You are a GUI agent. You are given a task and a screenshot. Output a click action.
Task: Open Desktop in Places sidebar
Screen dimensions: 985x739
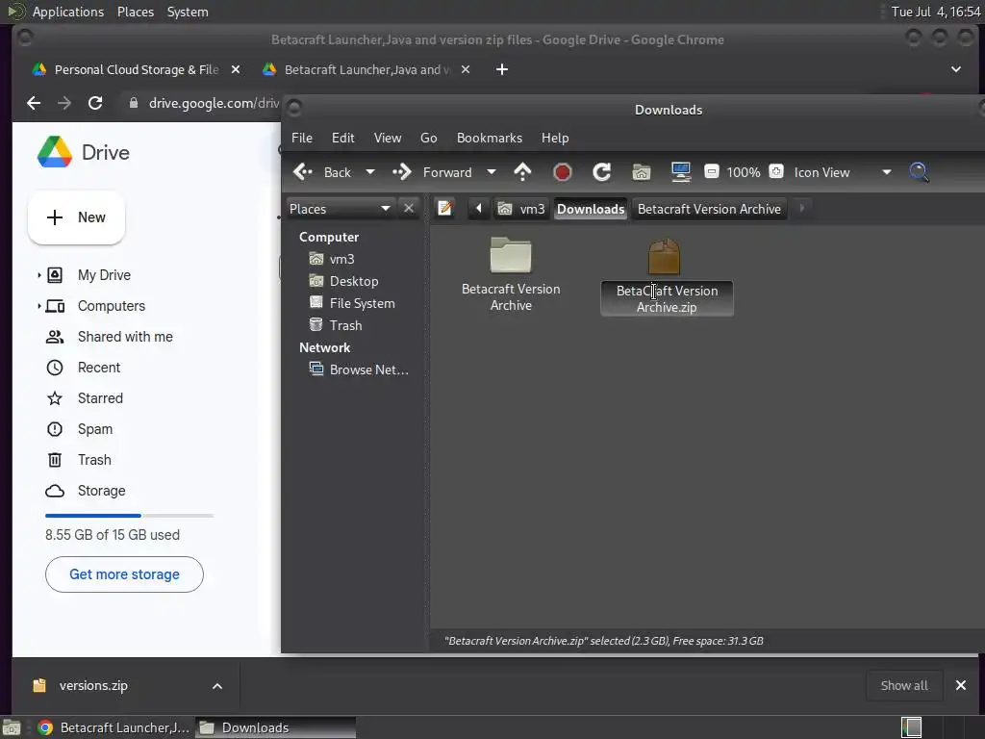coord(344,281)
